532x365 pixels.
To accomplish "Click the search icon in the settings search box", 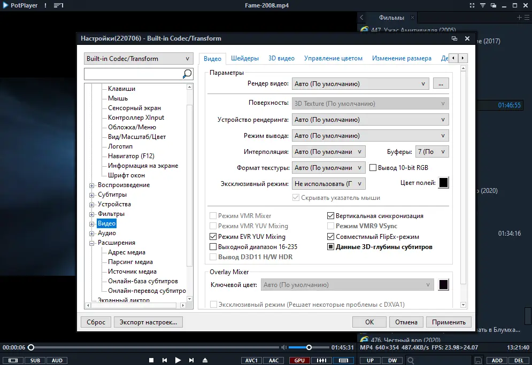I will (187, 74).
